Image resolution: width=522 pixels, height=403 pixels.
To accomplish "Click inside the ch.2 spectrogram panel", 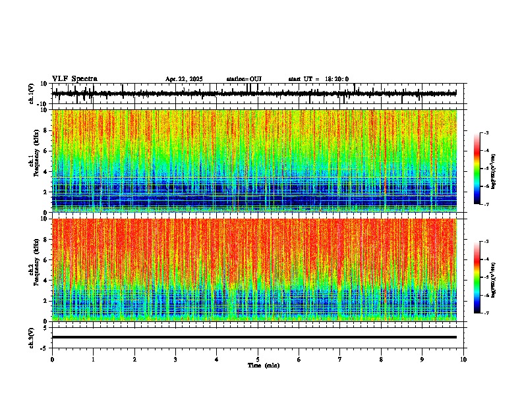I will [x=254, y=270].
